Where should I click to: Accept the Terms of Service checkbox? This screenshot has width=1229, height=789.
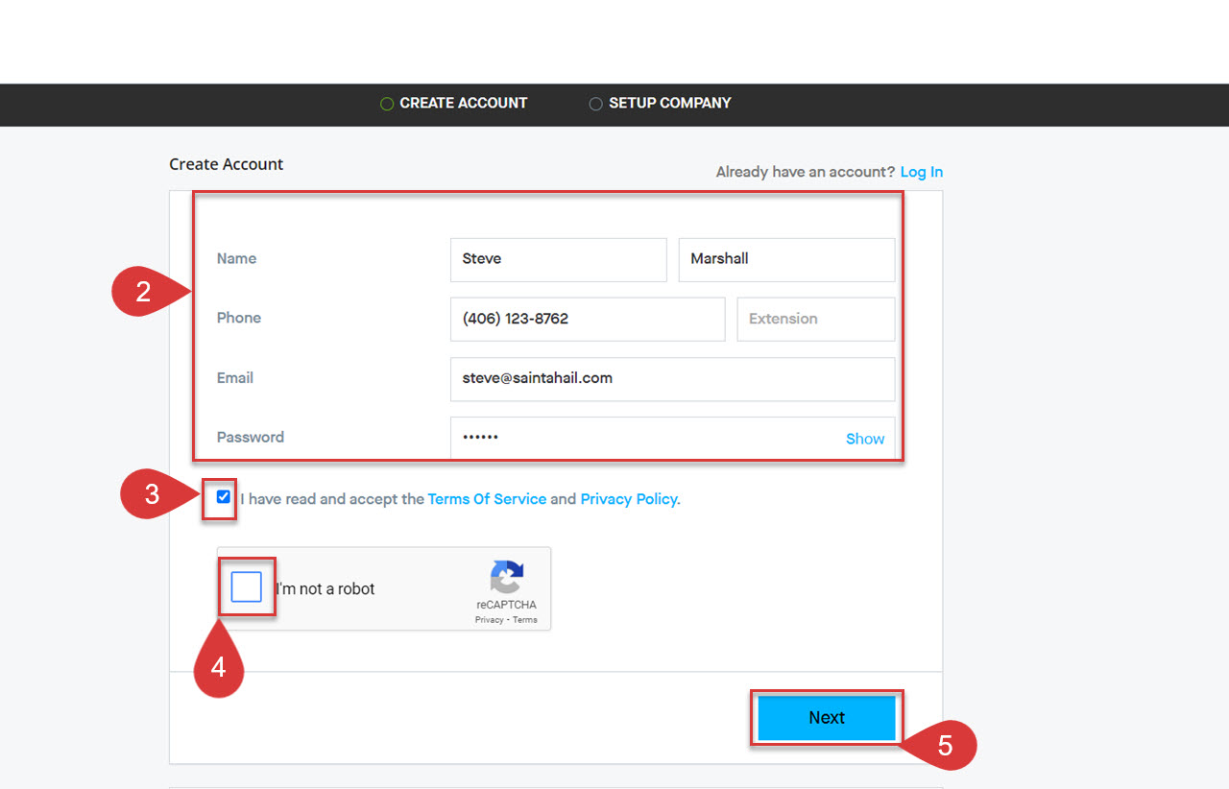click(224, 497)
